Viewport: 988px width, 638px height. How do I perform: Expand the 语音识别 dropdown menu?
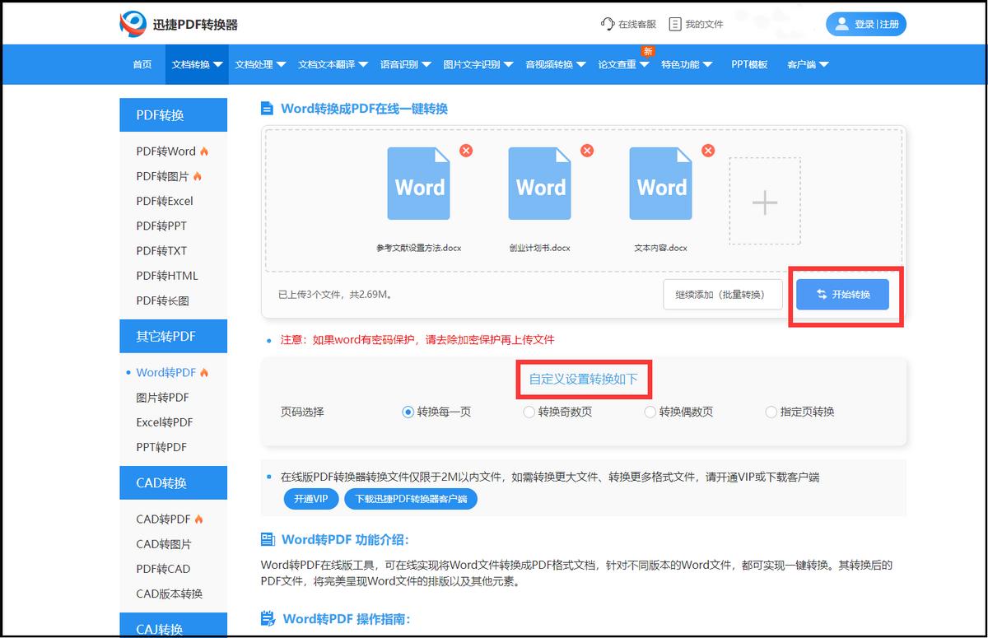[406, 64]
